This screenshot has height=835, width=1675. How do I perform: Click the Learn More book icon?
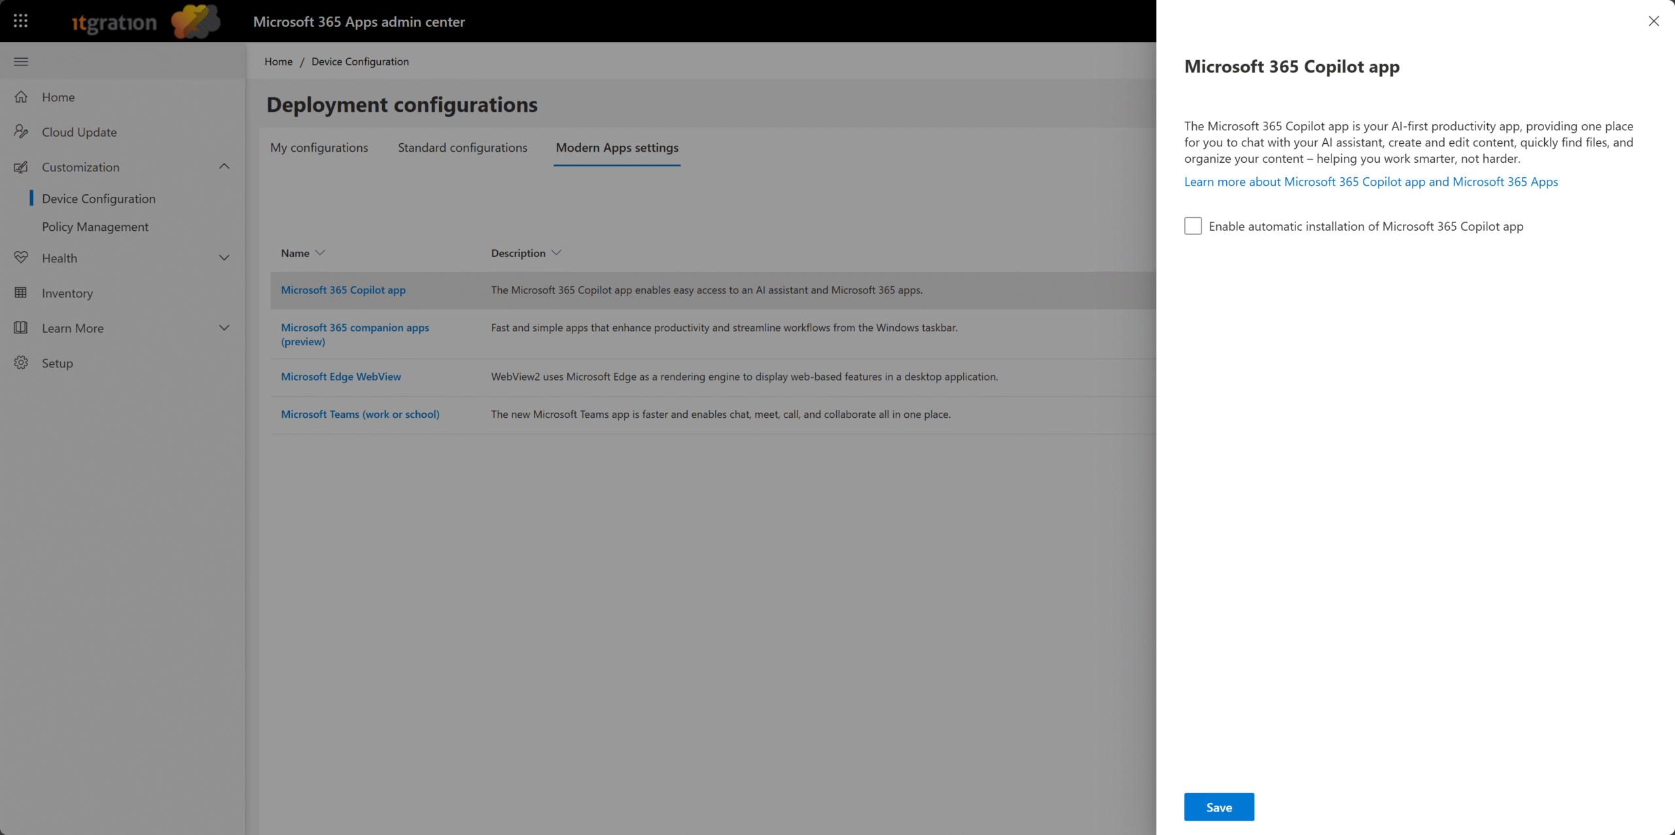tap(21, 328)
